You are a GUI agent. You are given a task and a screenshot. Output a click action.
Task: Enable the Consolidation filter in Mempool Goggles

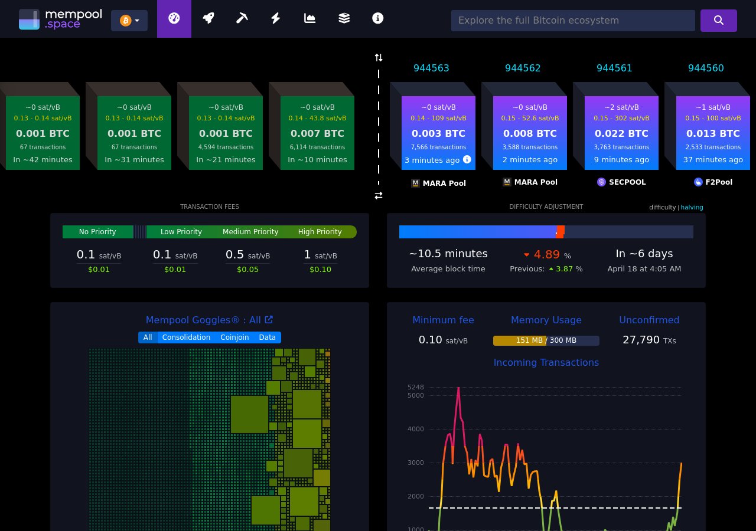click(x=186, y=337)
